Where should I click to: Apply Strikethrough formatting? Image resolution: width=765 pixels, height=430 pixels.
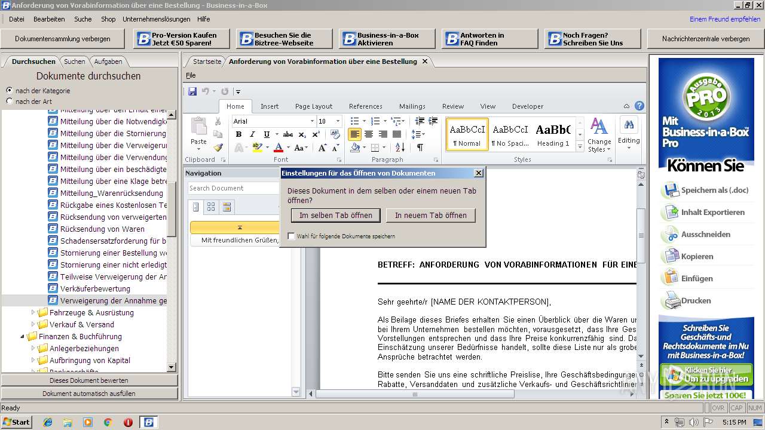pyautogui.click(x=287, y=134)
